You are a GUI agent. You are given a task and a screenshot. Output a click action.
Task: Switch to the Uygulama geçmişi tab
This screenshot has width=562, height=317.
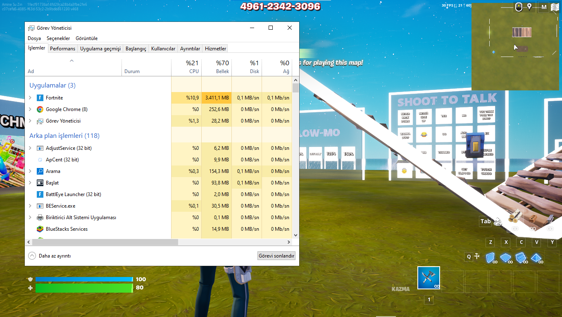pos(100,49)
